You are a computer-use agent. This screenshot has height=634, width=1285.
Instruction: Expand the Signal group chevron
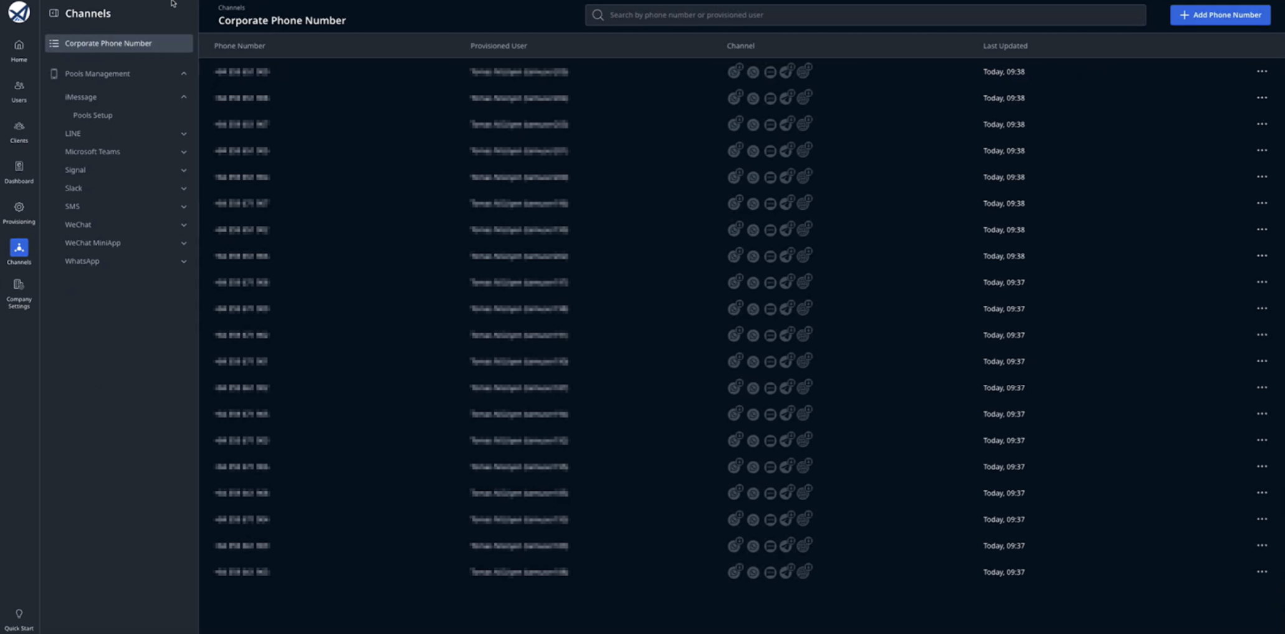point(184,170)
